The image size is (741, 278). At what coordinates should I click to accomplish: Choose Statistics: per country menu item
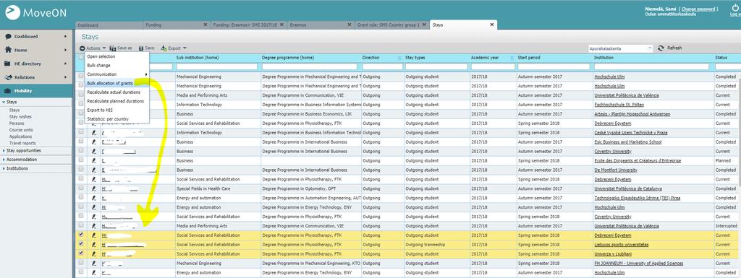click(117, 118)
